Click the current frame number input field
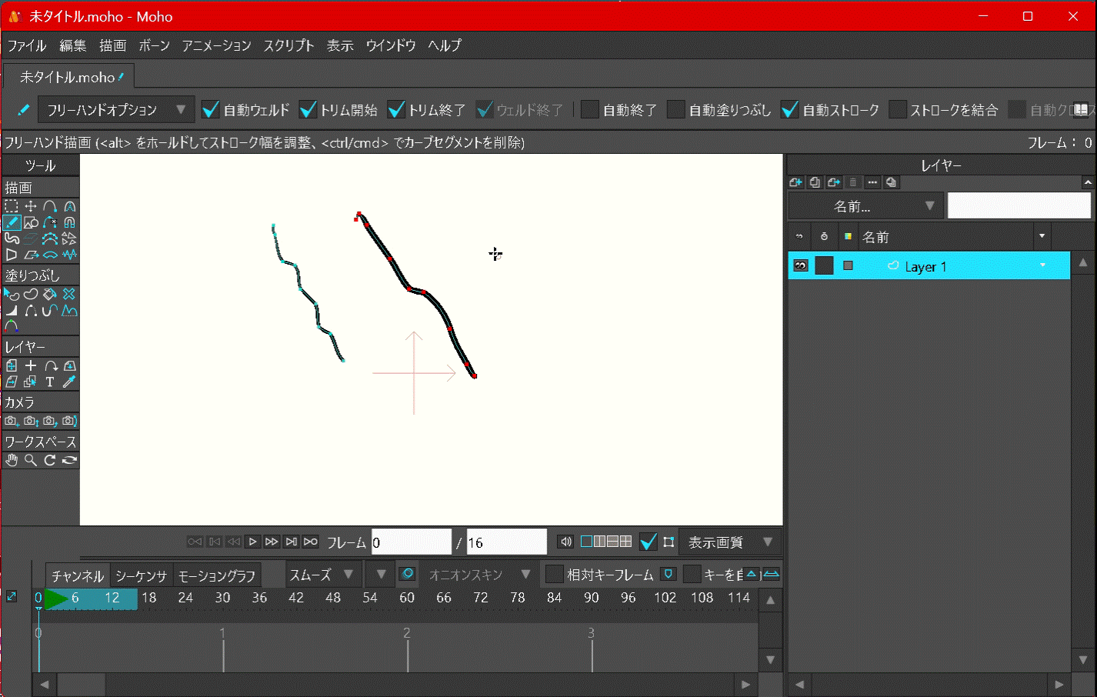Screen dimensions: 1097x697 (411, 542)
